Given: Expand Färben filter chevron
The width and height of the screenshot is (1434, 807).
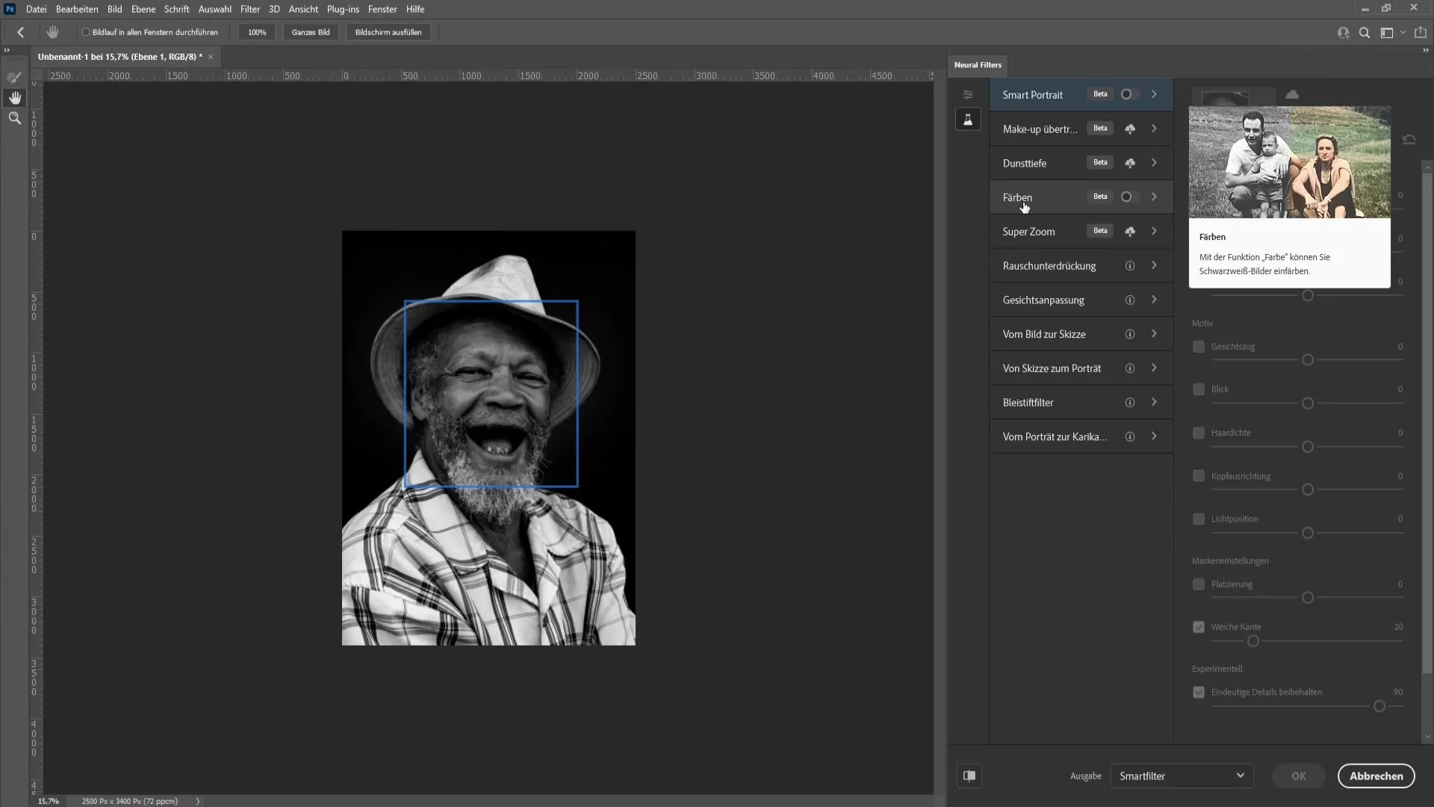Looking at the screenshot, I should [1155, 197].
